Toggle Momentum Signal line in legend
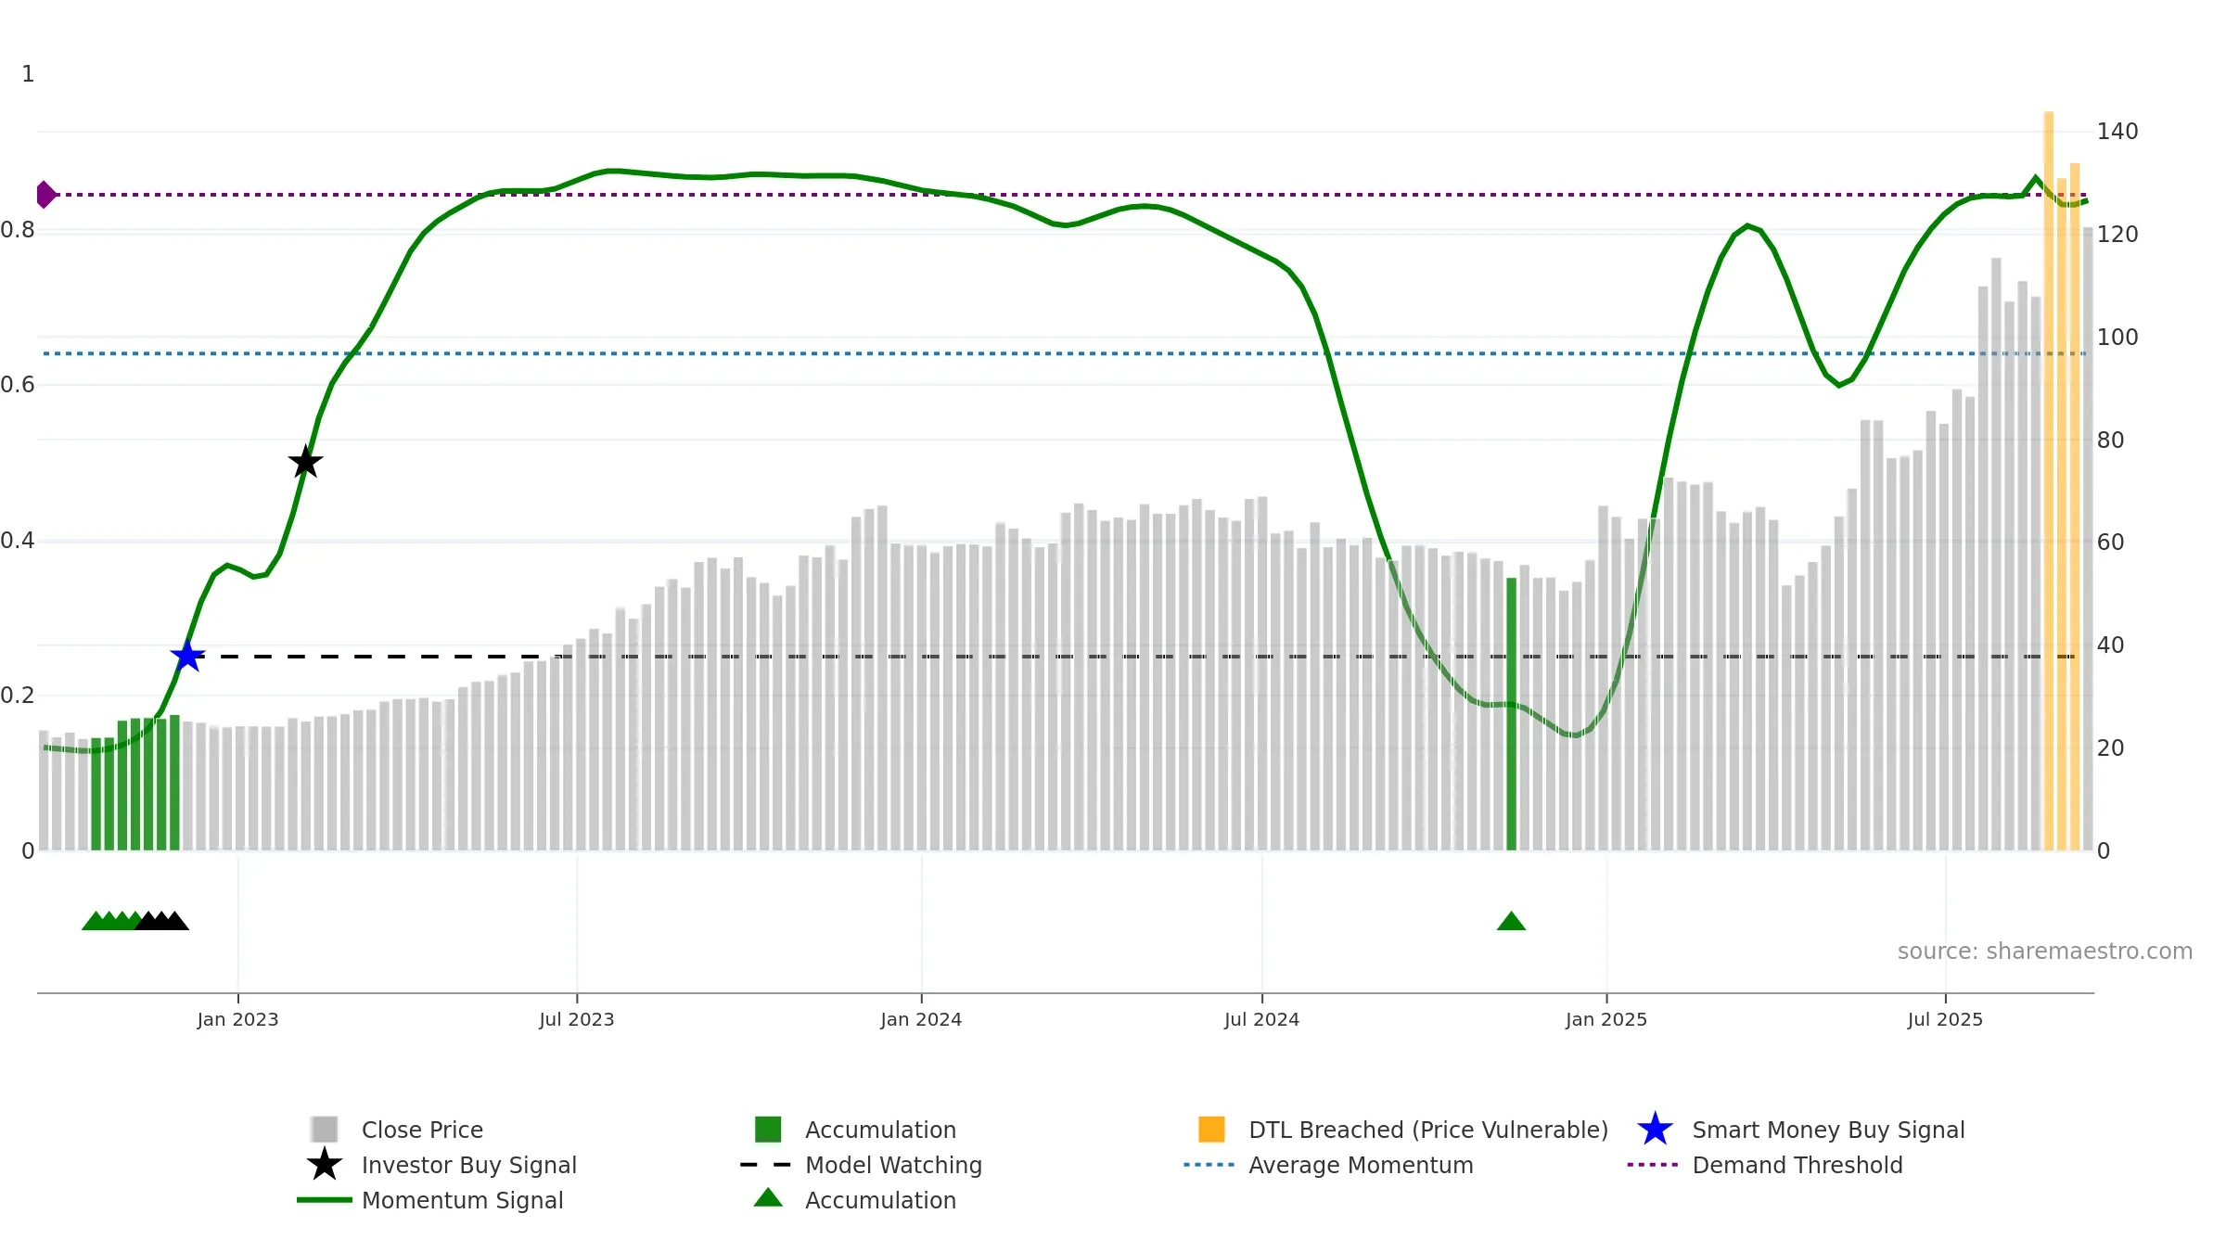Image resolution: width=2226 pixels, height=1252 pixels. point(462,1200)
